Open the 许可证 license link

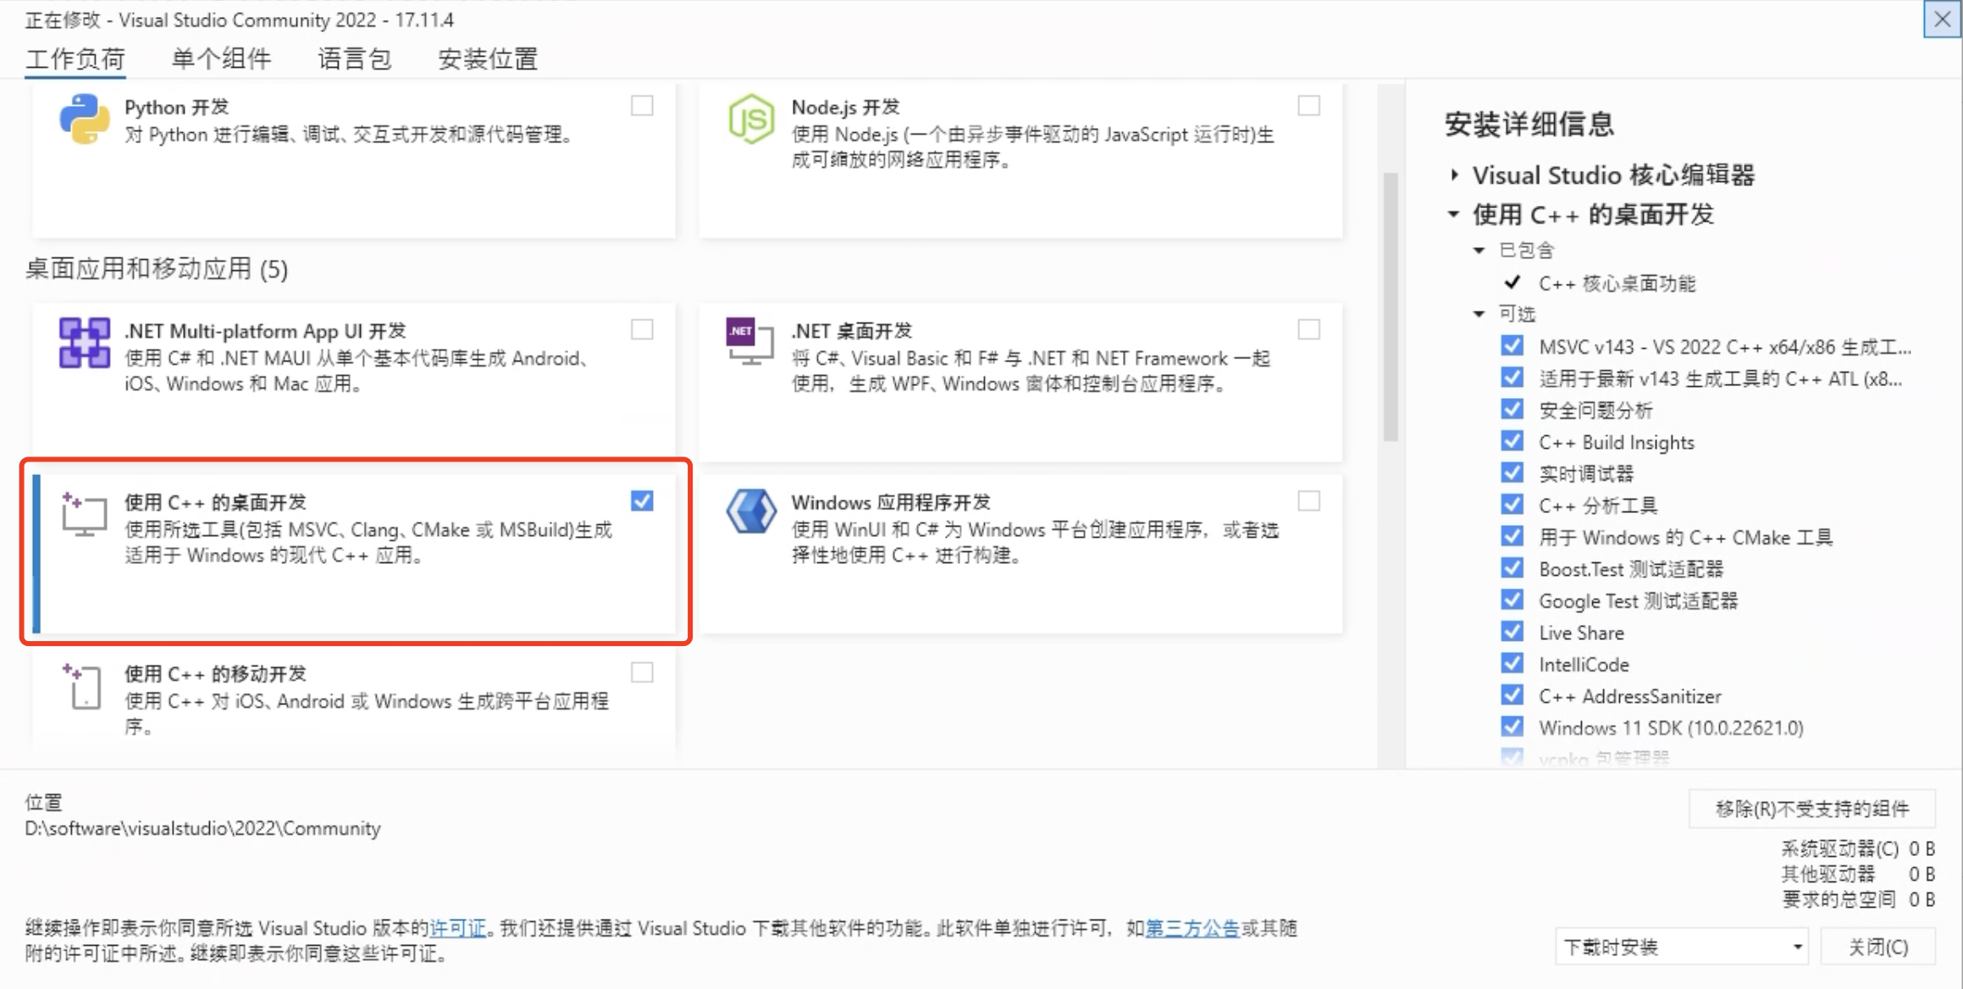coord(458,928)
